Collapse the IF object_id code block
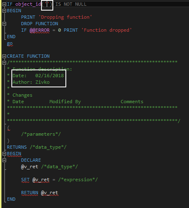The image size is (189, 208). pos(4,4)
